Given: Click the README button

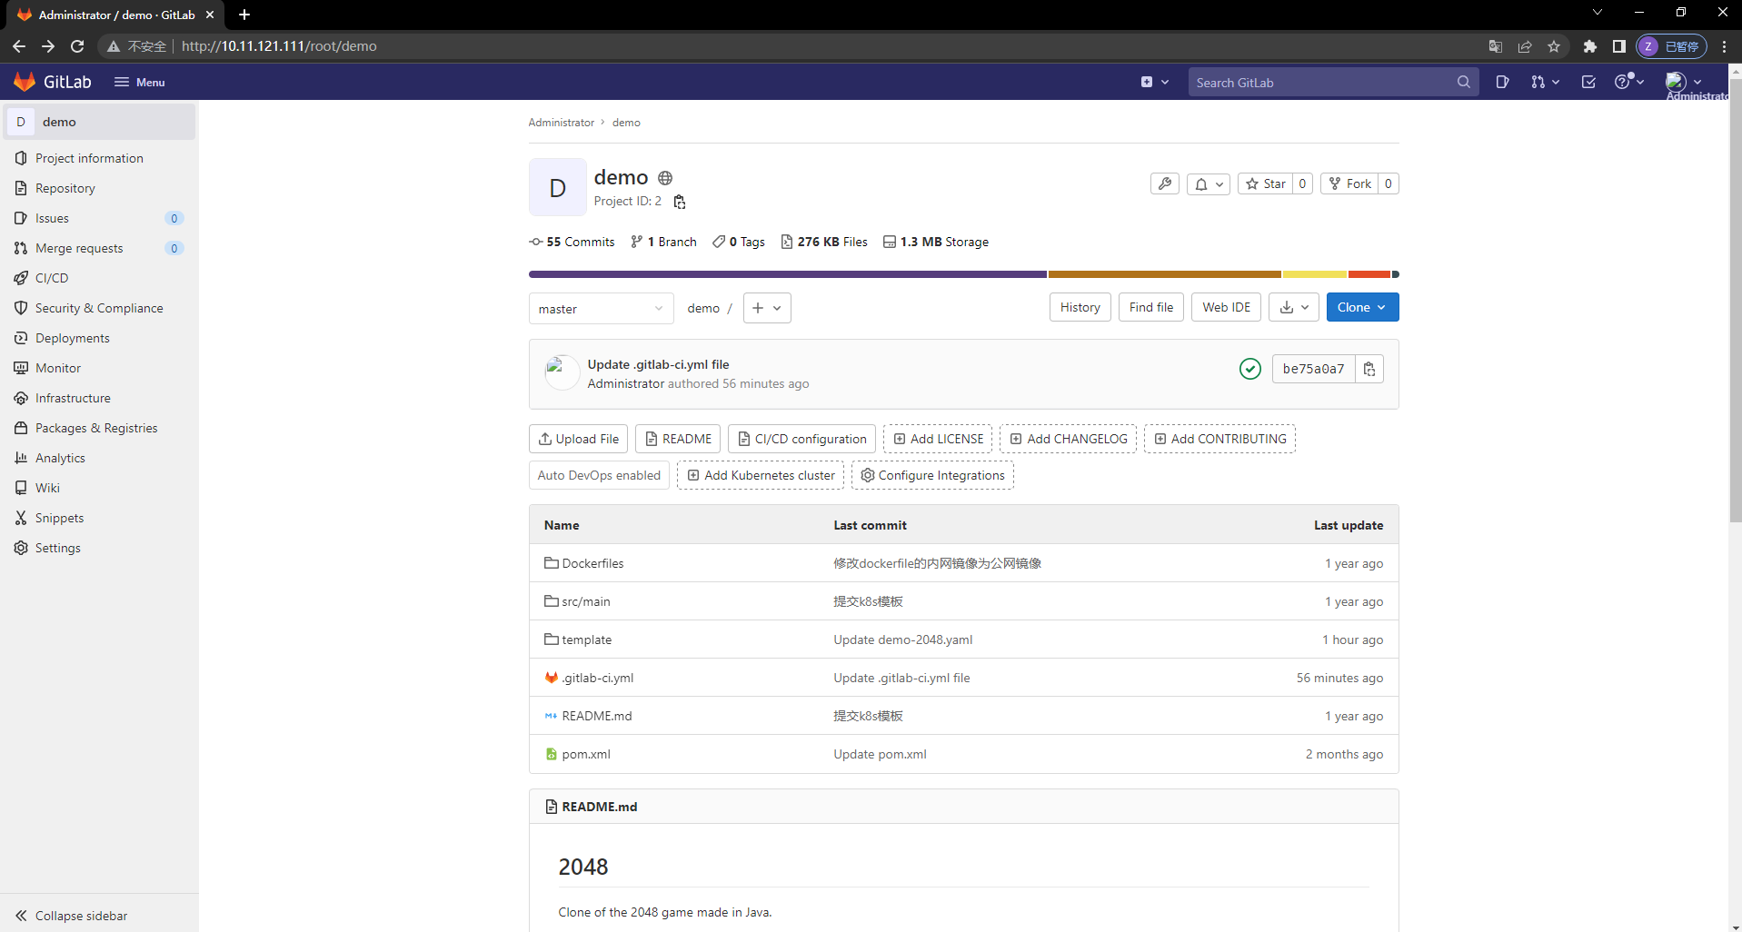Looking at the screenshot, I should pyautogui.click(x=678, y=439).
